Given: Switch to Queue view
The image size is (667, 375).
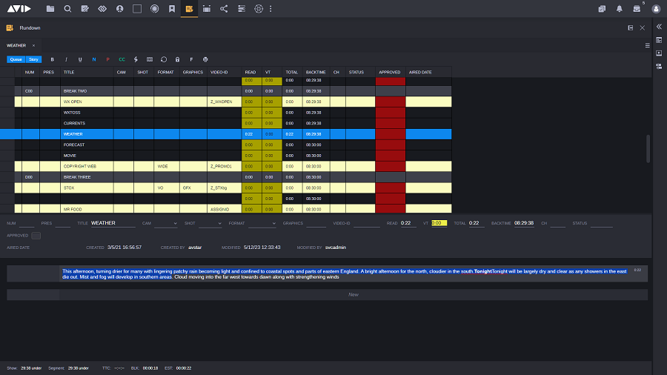Looking at the screenshot, I should point(16,59).
